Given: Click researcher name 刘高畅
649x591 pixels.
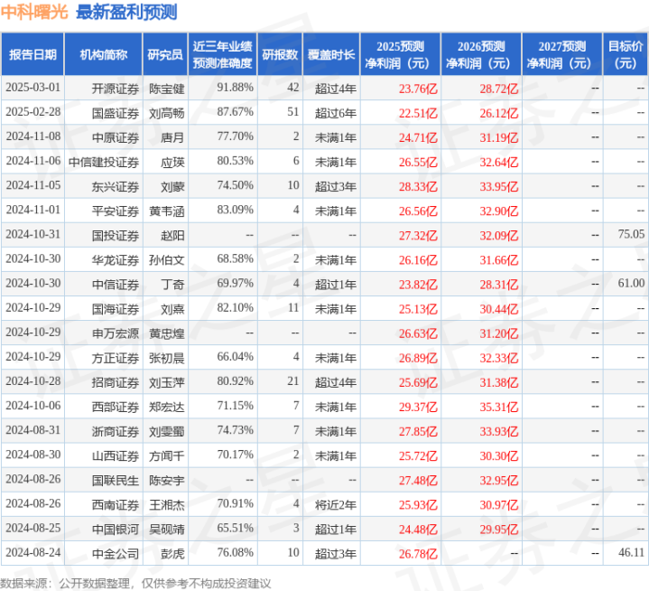Looking at the screenshot, I should 167,113.
